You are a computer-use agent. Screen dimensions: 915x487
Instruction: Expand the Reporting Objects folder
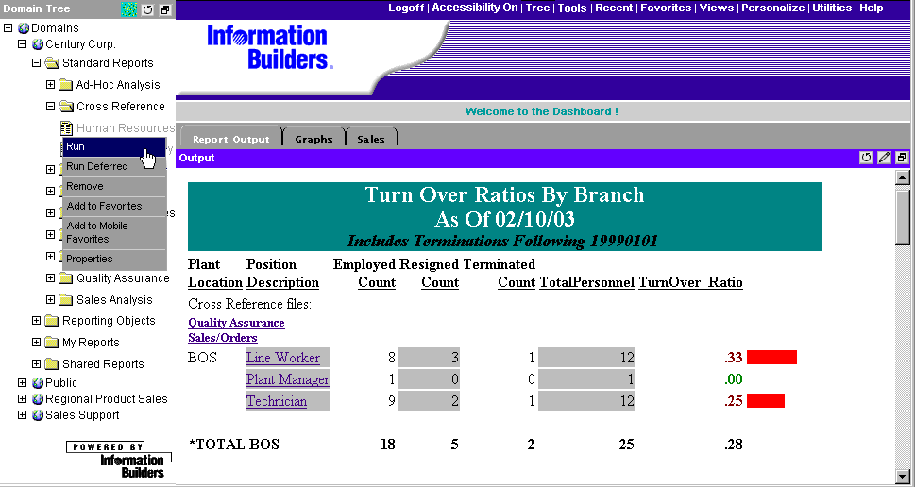point(36,321)
